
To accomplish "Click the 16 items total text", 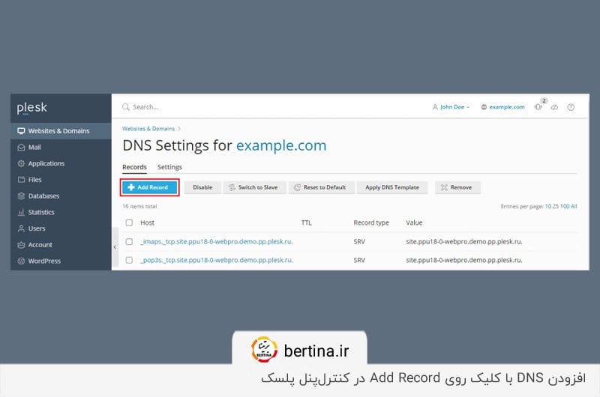I will (x=139, y=206).
